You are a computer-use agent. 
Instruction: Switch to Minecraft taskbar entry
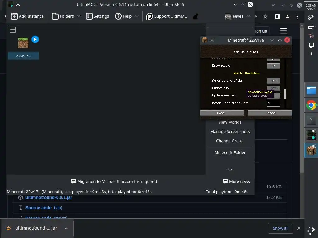tap(311, 150)
